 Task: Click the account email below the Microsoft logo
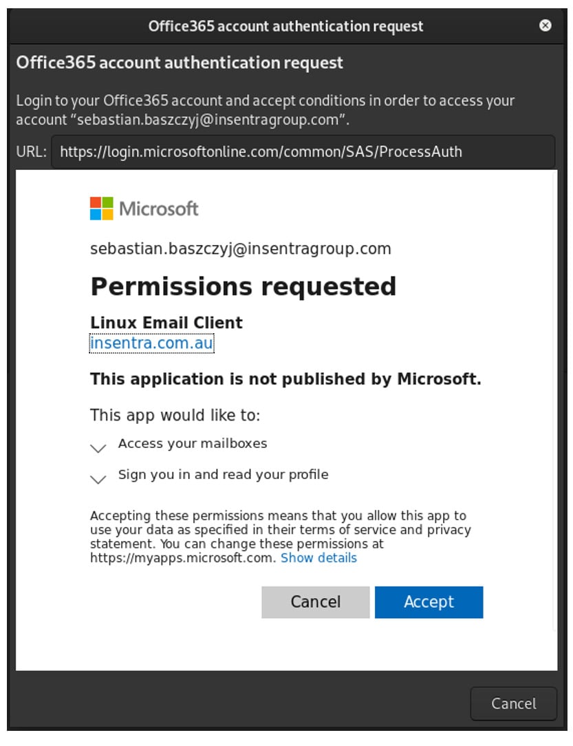point(240,248)
